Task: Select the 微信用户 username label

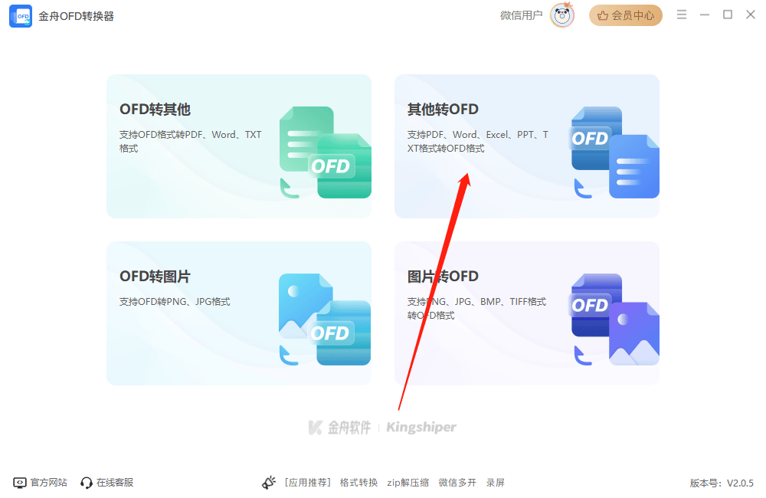Action: 521,15
